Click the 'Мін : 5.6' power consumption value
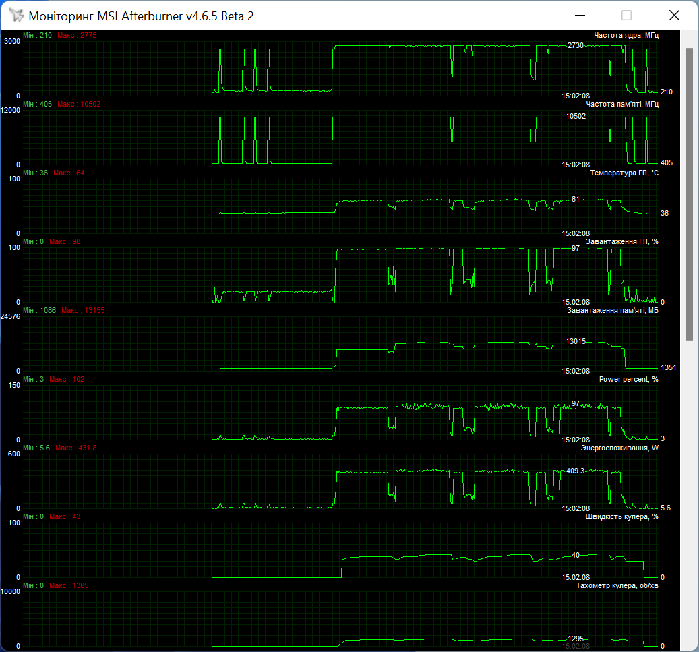699x652 pixels. (x=36, y=447)
